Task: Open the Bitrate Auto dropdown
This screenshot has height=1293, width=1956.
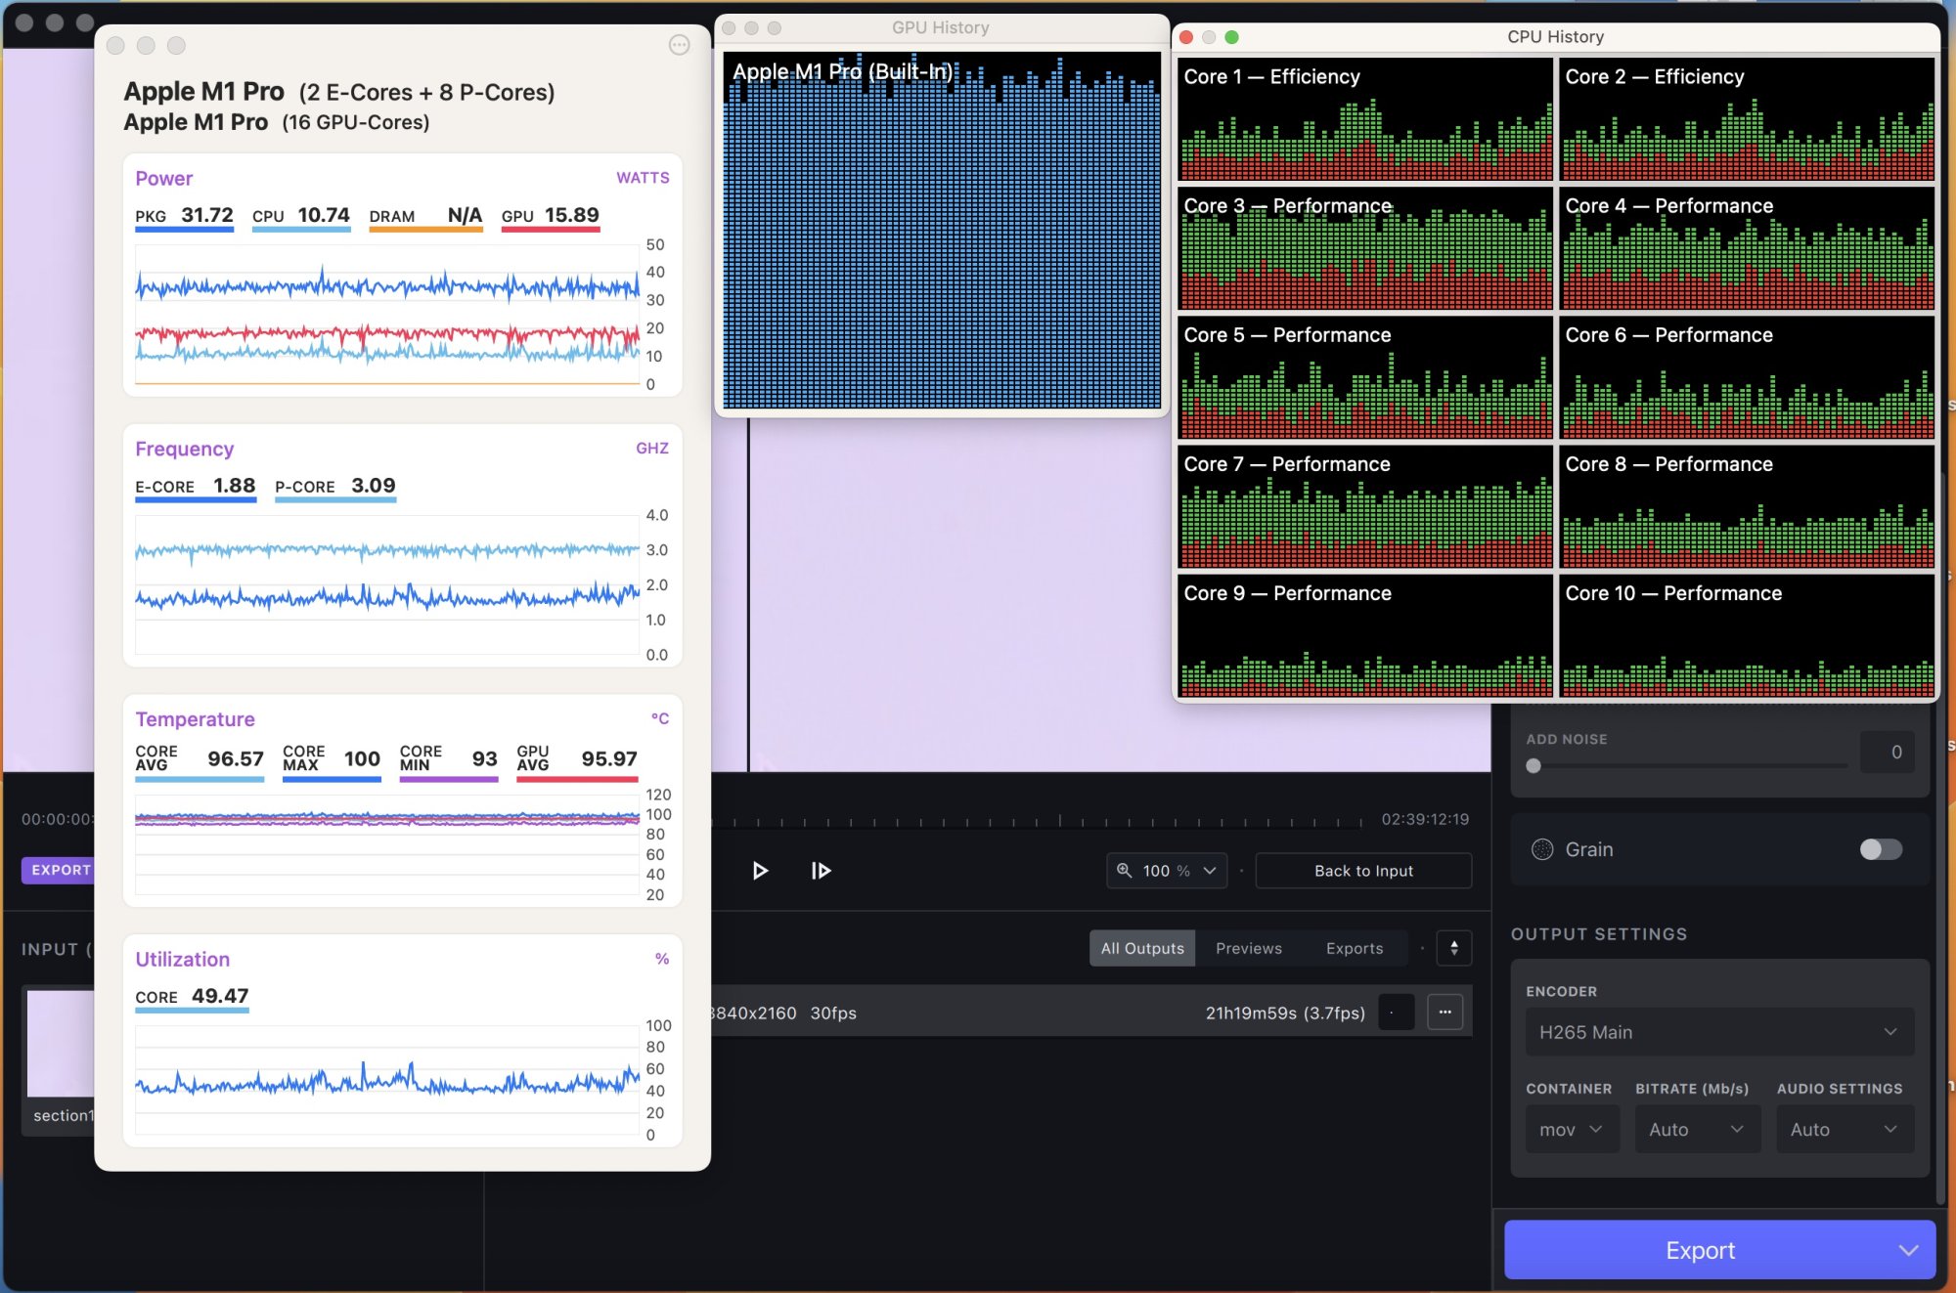Action: point(1696,1130)
